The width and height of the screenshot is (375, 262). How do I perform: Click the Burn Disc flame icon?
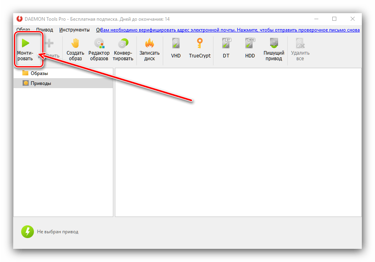point(150,43)
